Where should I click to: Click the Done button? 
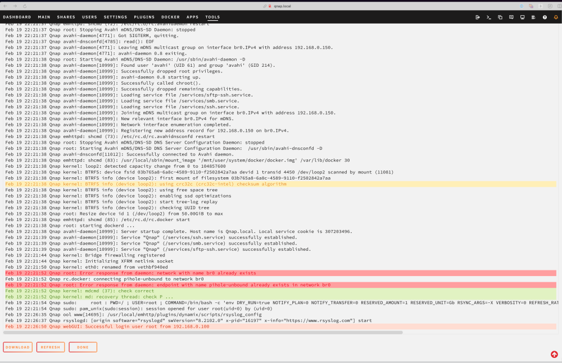(83, 347)
